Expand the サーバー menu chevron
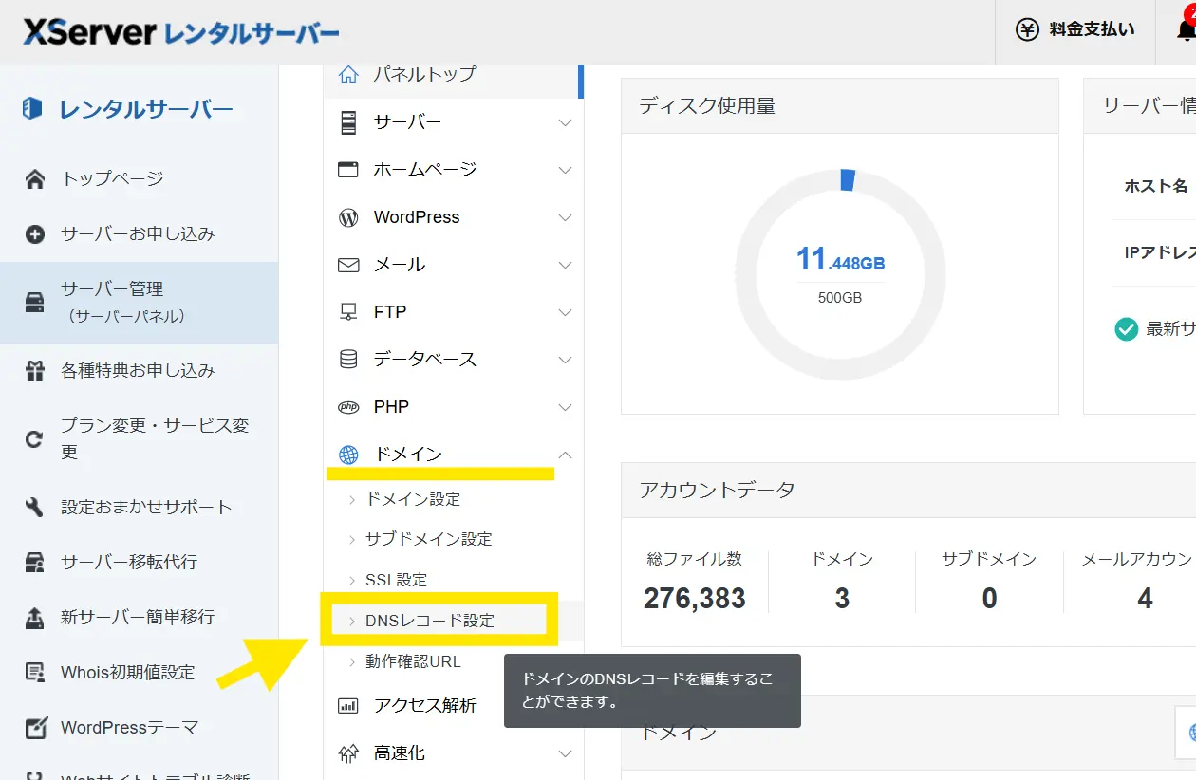The width and height of the screenshot is (1196, 780). 565,122
